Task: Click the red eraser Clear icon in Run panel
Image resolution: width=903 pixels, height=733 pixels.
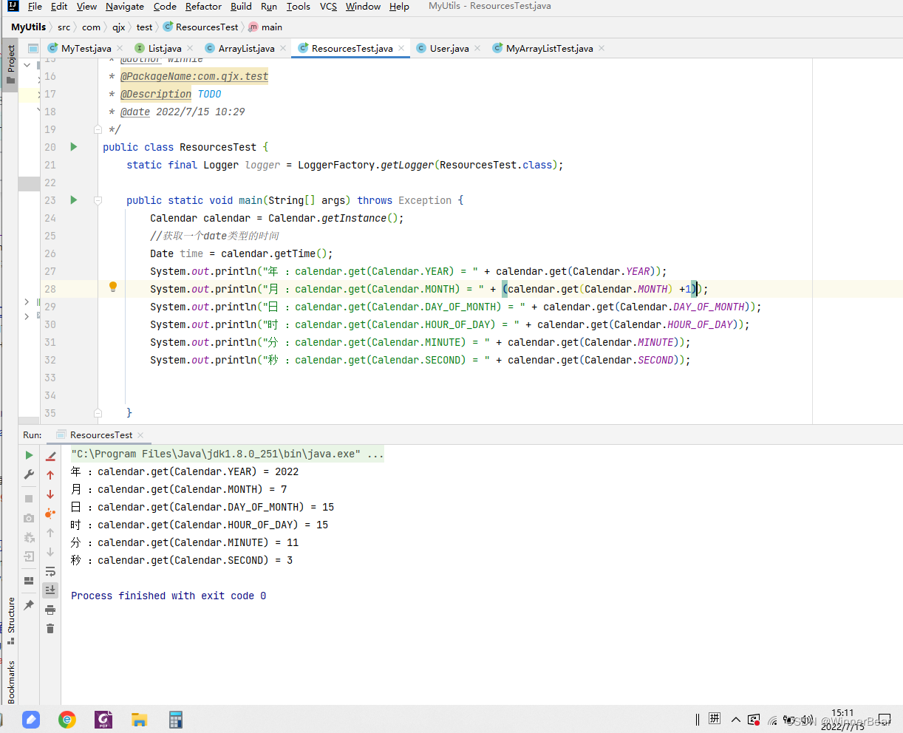Action: click(50, 456)
